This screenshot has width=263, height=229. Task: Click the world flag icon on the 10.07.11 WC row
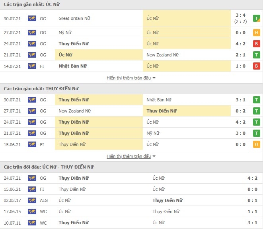point(32,223)
